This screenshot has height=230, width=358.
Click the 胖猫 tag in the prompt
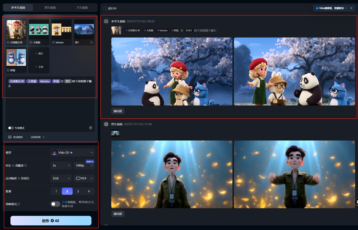(x=56, y=81)
